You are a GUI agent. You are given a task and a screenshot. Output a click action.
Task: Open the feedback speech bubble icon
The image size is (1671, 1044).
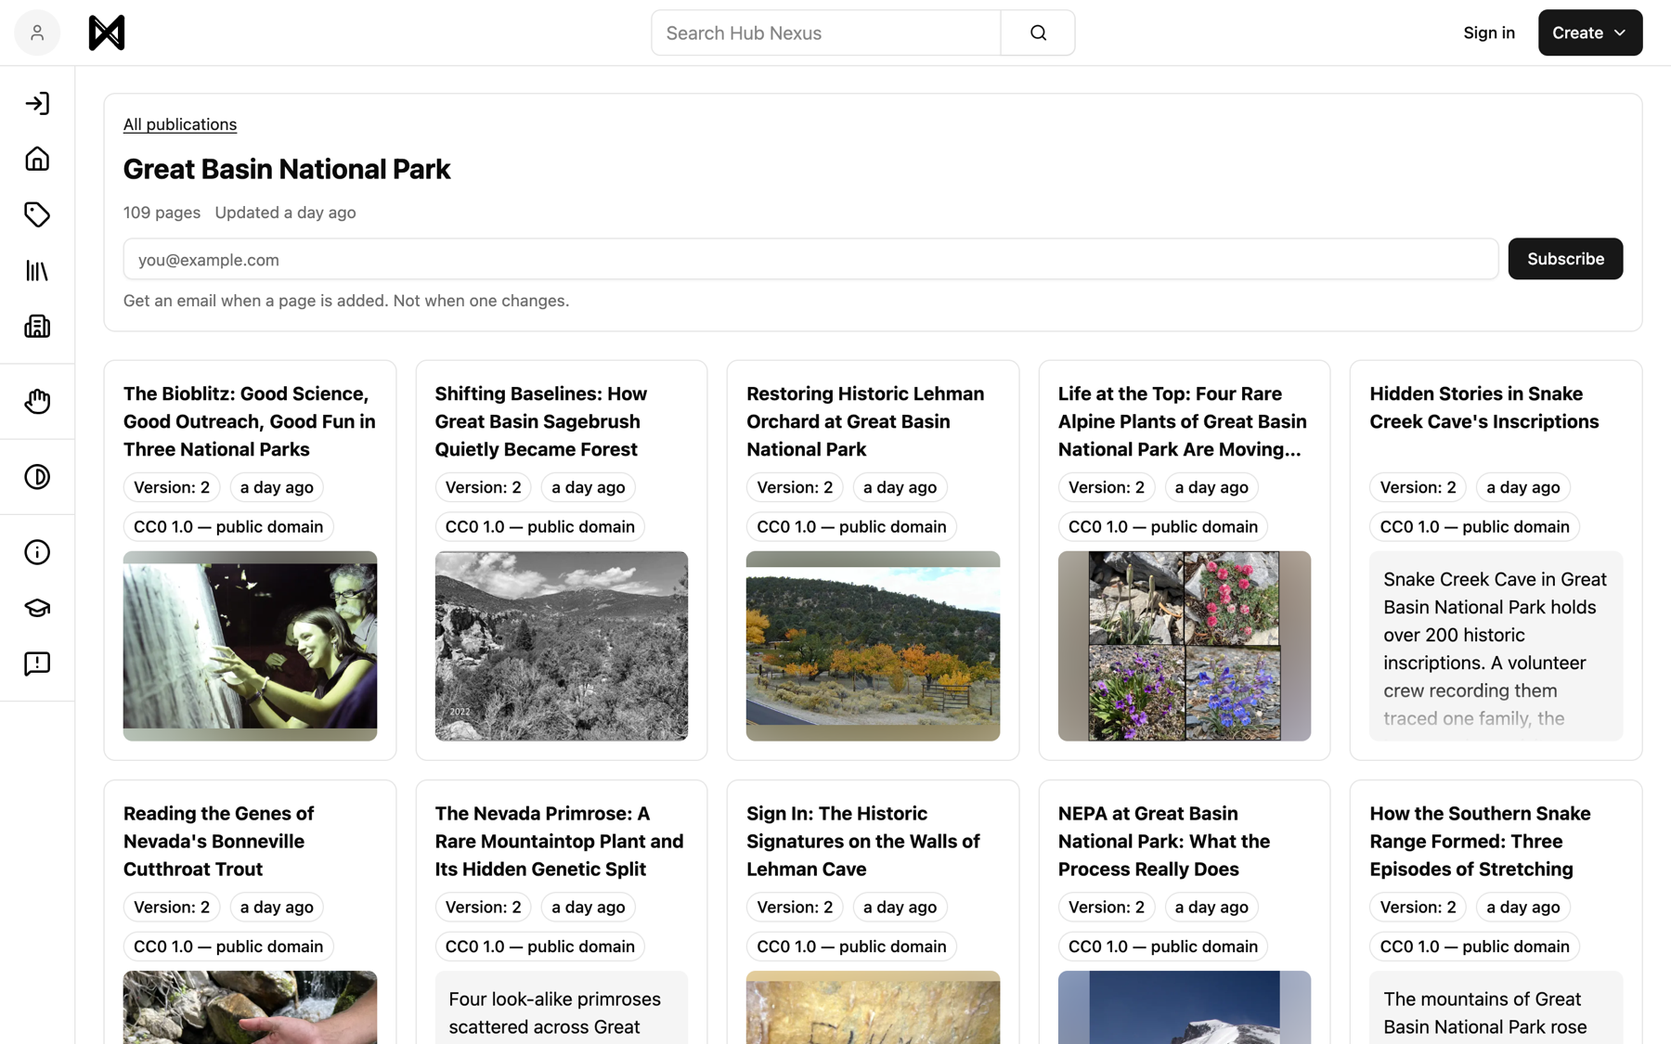(37, 664)
